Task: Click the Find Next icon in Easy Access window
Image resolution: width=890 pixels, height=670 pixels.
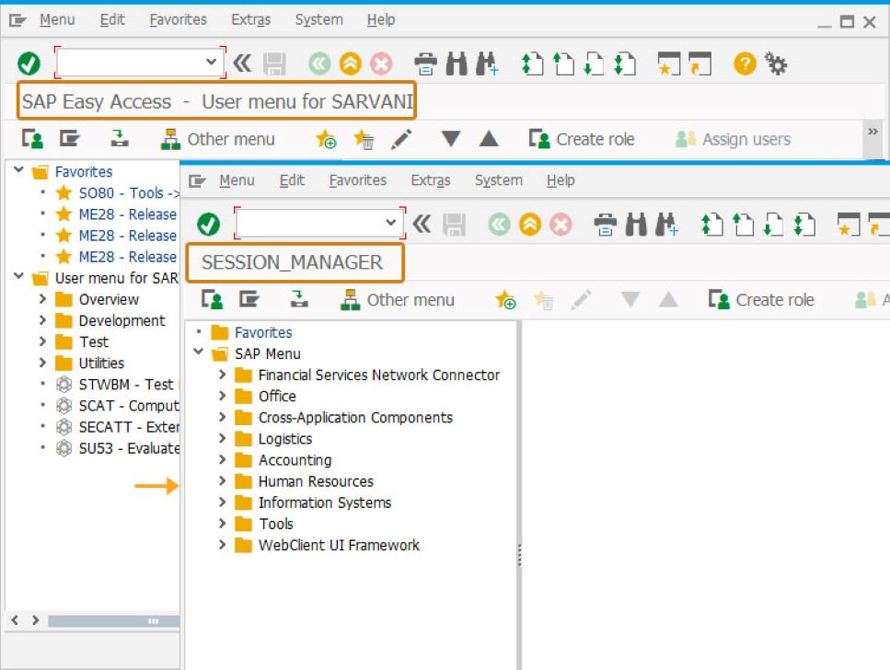Action: [487, 64]
